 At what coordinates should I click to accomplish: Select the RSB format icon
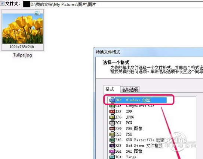(112, 146)
